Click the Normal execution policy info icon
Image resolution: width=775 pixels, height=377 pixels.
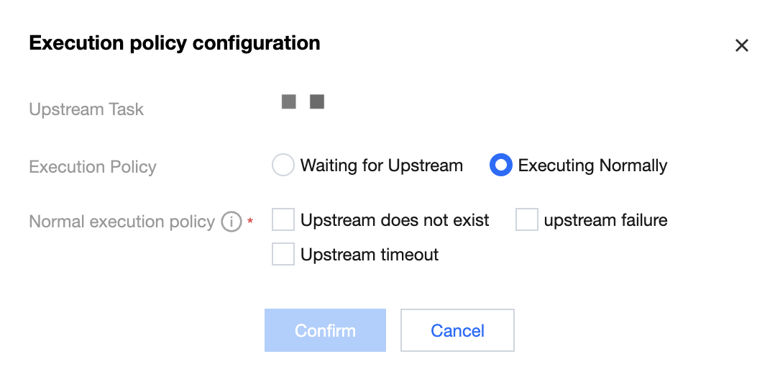click(231, 222)
